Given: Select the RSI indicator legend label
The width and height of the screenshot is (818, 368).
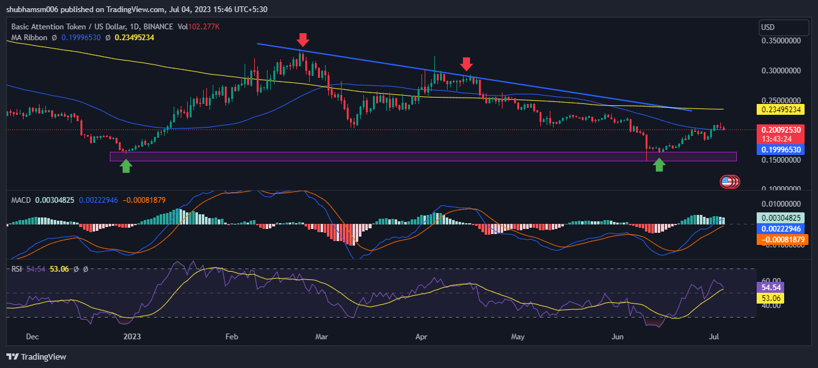Looking at the screenshot, I should [x=17, y=269].
